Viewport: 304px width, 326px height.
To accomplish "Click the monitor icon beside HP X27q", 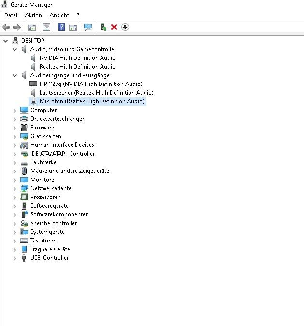I will click(x=33, y=84).
